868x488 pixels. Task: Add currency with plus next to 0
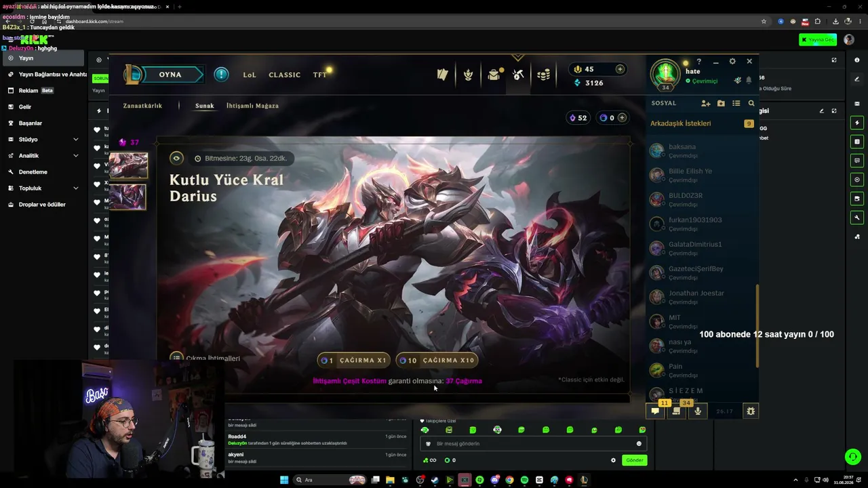click(x=622, y=118)
